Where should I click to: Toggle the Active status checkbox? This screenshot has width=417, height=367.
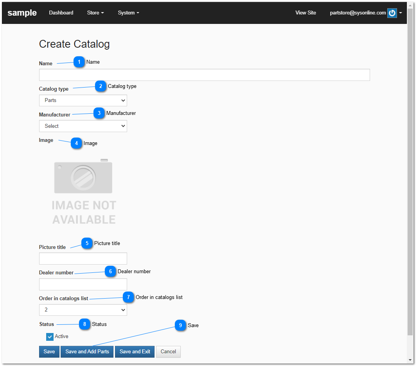50,337
